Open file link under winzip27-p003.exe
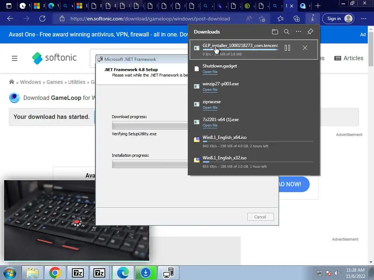This screenshot has width=374, height=280. point(210,90)
